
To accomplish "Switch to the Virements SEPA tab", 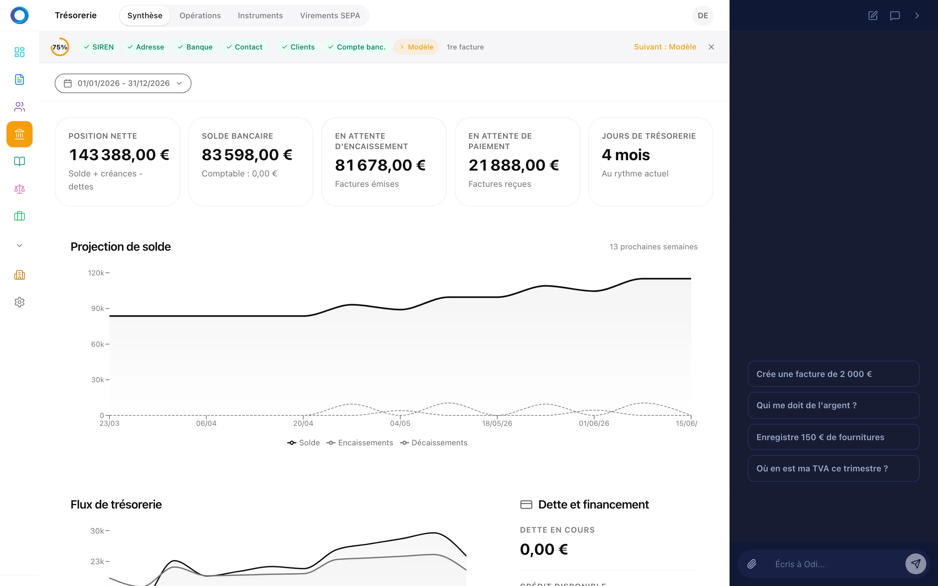I will point(330,16).
